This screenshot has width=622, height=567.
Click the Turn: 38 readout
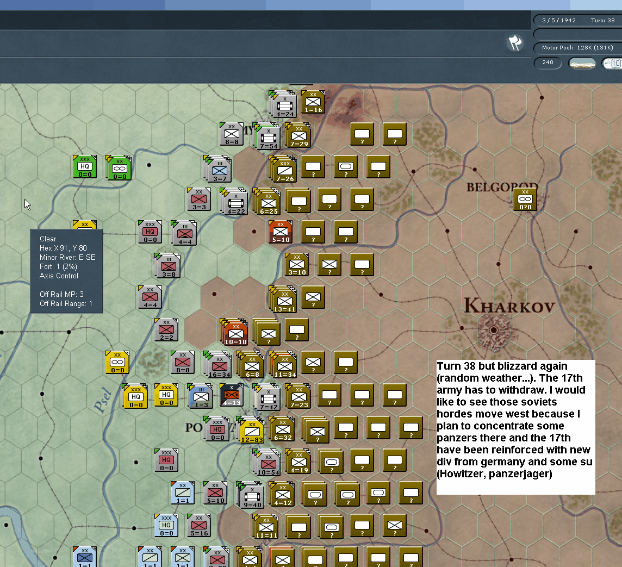coord(602,20)
